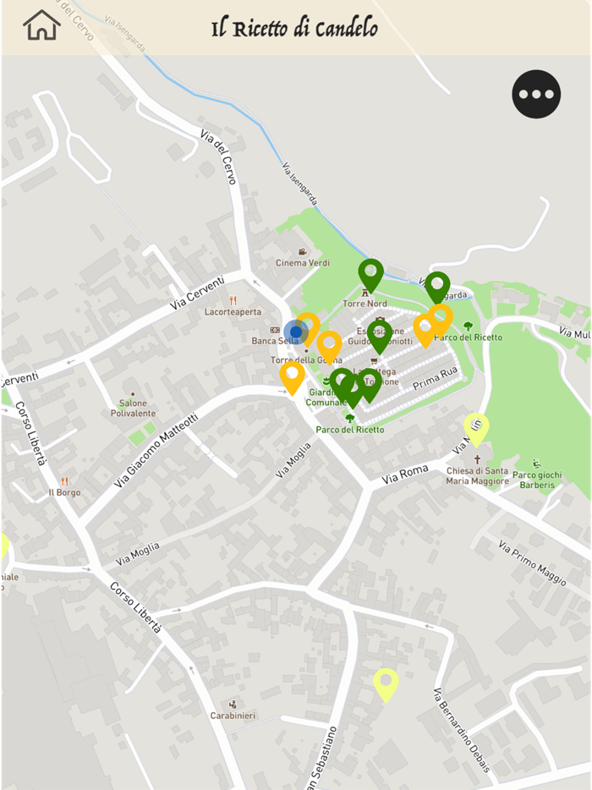Tap the Il Borgo restaurant marker
The image size is (592, 790).
64,481
